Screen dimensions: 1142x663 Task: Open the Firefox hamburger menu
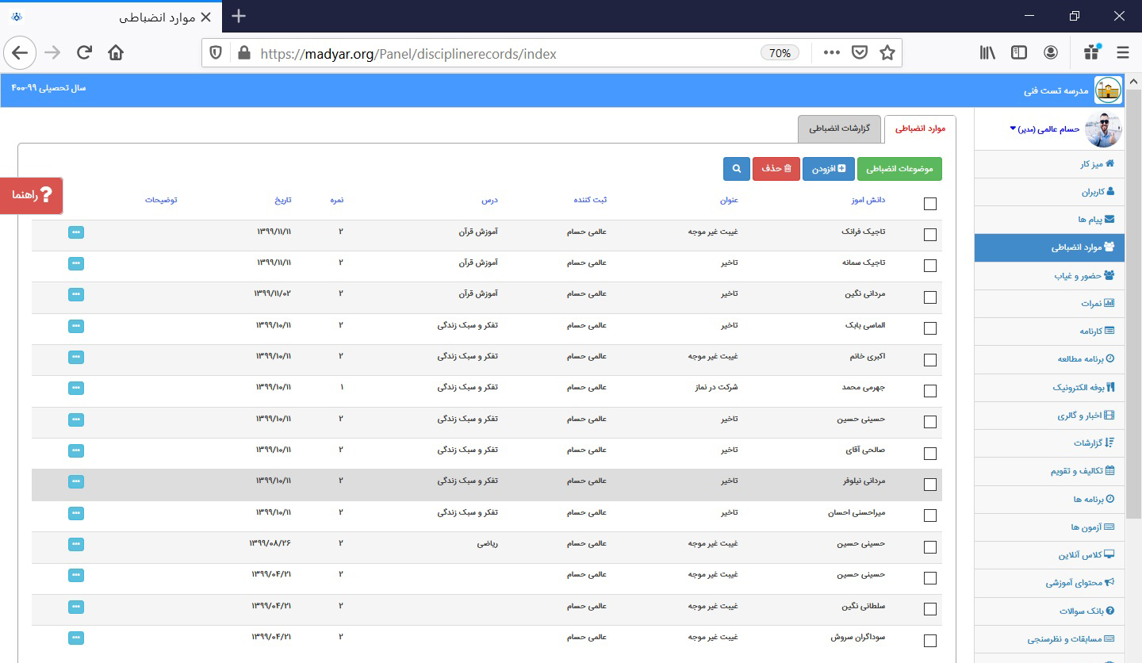[x=1123, y=53]
